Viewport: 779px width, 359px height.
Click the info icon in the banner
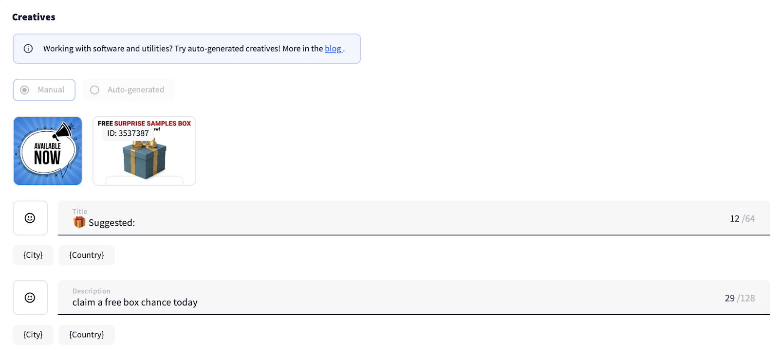(x=28, y=49)
